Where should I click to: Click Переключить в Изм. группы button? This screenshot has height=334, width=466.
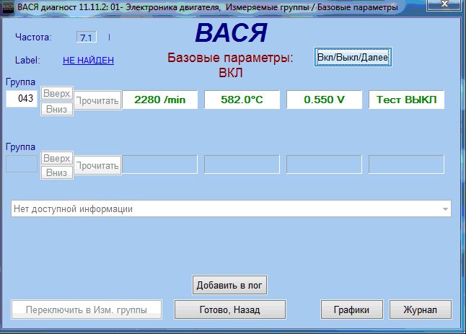(87, 309)
